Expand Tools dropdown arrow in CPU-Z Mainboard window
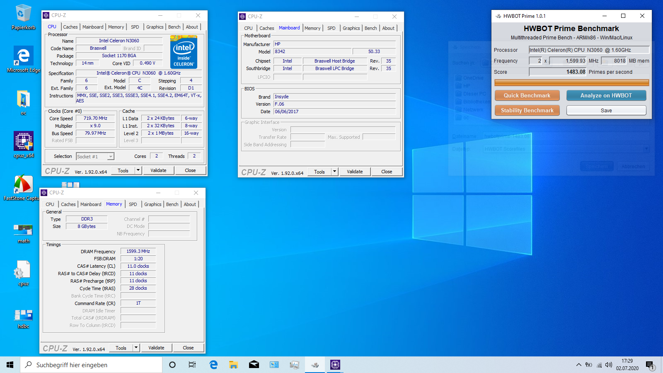Image resolution: width=663 pixels, height=373 pixels. [334, 172]
